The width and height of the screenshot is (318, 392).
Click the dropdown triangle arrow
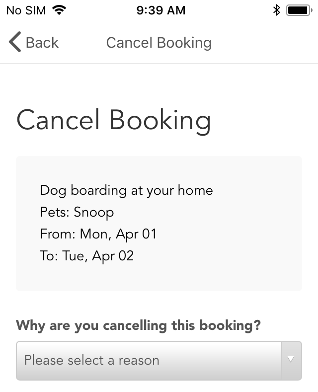[291, 359]
